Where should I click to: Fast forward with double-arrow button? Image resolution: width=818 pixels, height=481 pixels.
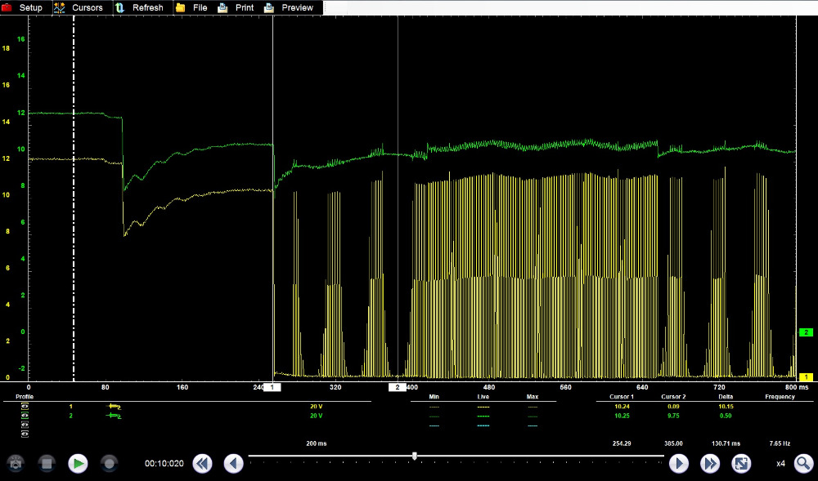pyautogui.click(x=709, y=463)
